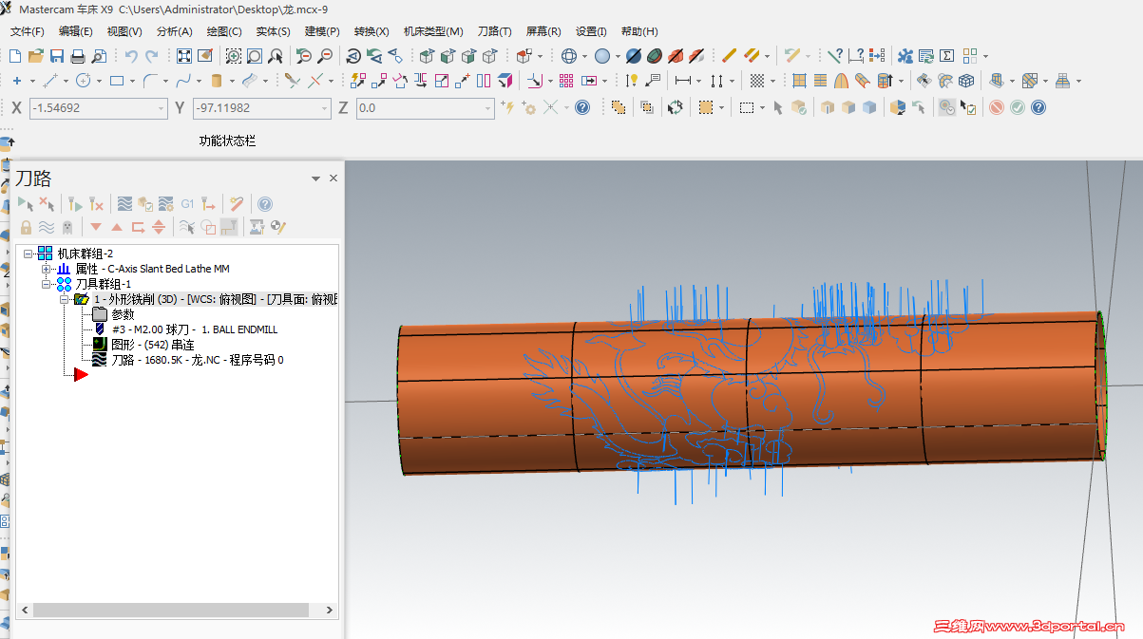Close the 刀路 panel
1143x639 pixels.
pyautogui.click(x=333, y=179)
